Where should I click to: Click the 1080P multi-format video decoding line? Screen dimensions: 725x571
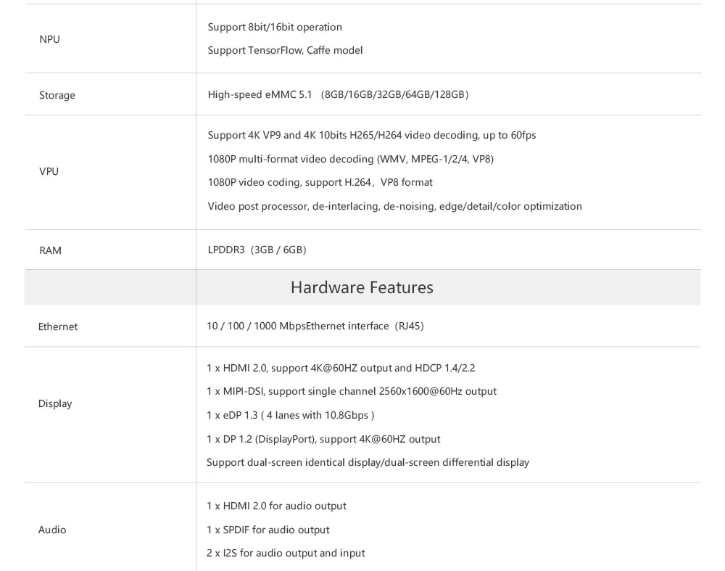pyautogui.click(x=351, y=159)
